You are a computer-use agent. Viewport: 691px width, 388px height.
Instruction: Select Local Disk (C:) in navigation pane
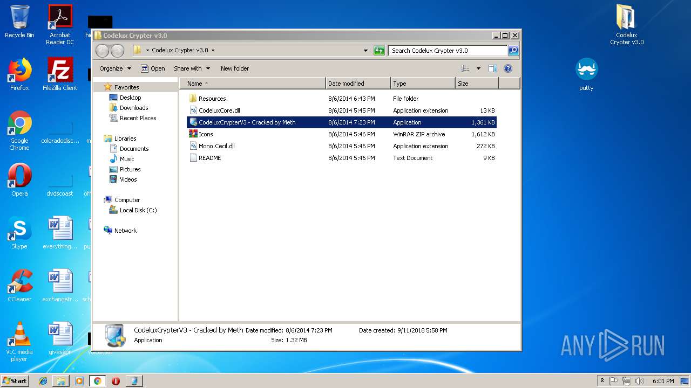point(133,210)
